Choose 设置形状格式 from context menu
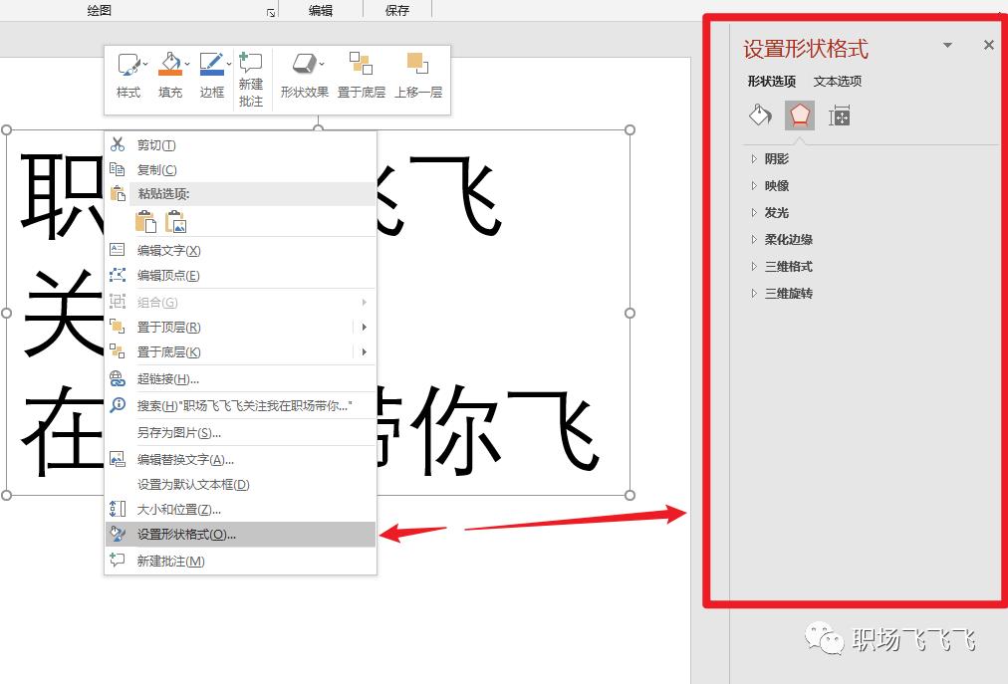Viewport: 1008px width, 684px height. pos(186,535)
